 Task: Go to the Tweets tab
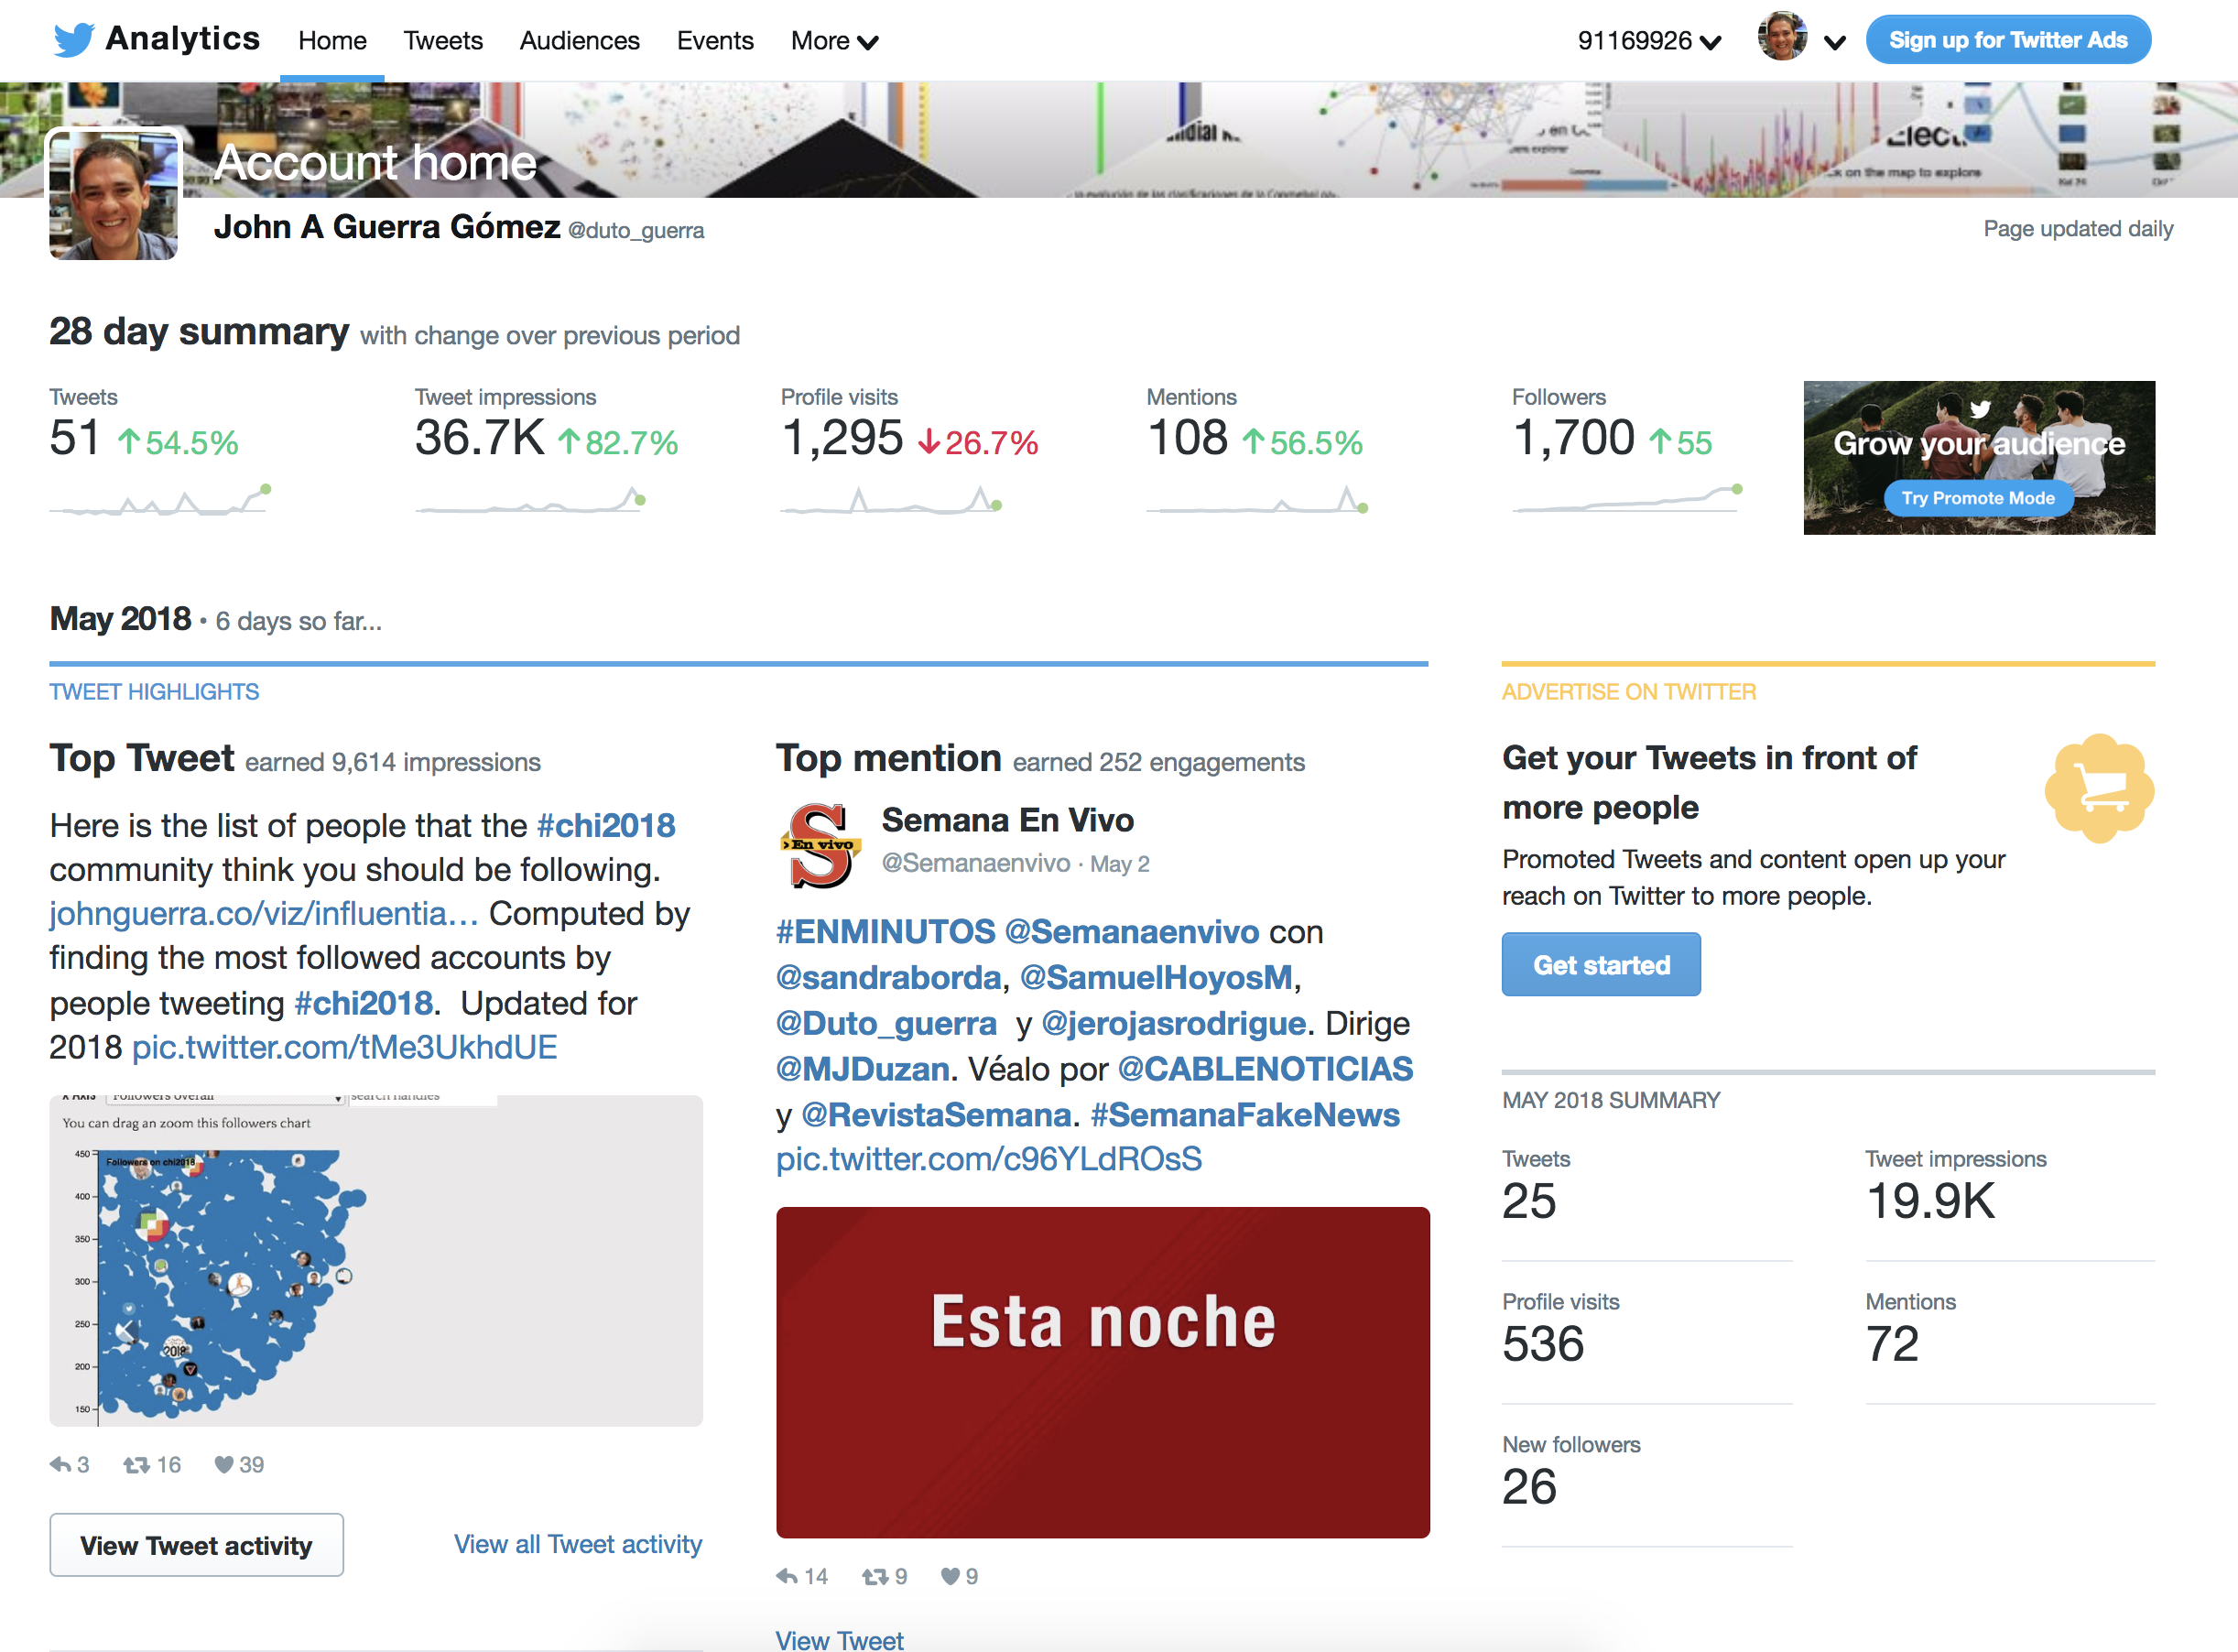(x=443, y=41)
